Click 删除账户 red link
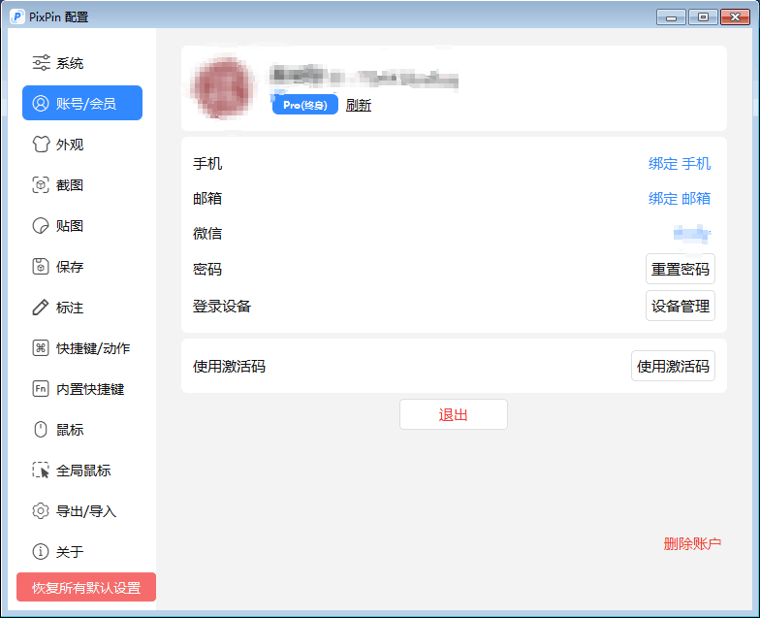The height and width of the screenshot is (618, 760). pos(692,543)
